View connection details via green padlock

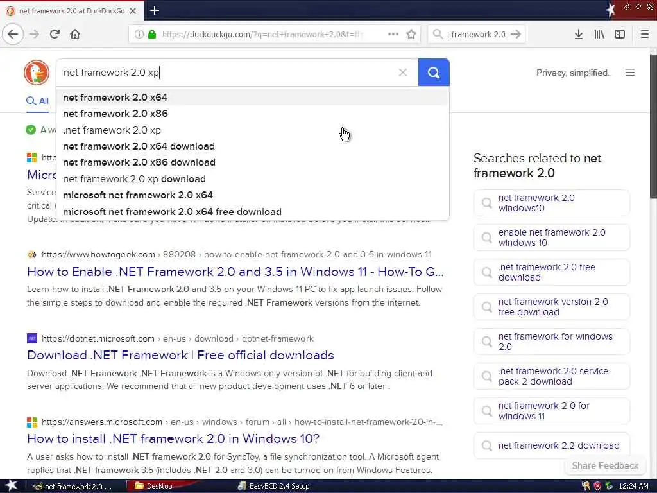click(152, 34)
